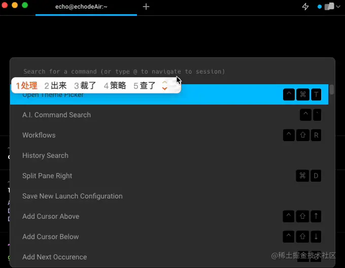345x268 pixels.
Task: Click the Control key badge on A.I. Command Search
Action: (x=305, y=115)
